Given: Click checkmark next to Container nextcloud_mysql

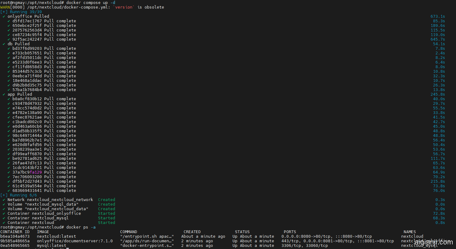Looking at the screenshot, I should [4, 218].
